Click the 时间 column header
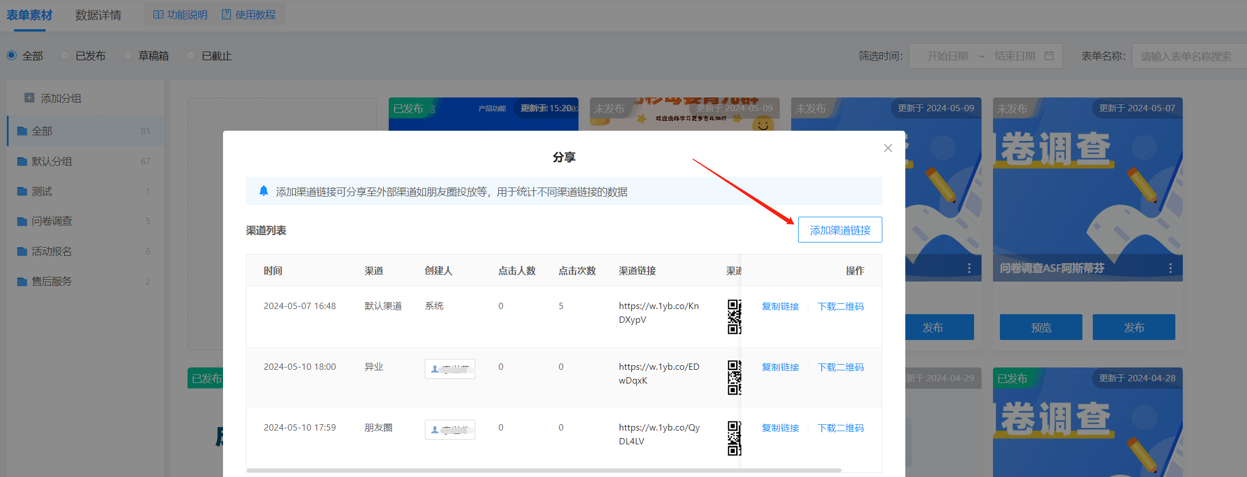1247x477 pixels. (x=273, y=271)
